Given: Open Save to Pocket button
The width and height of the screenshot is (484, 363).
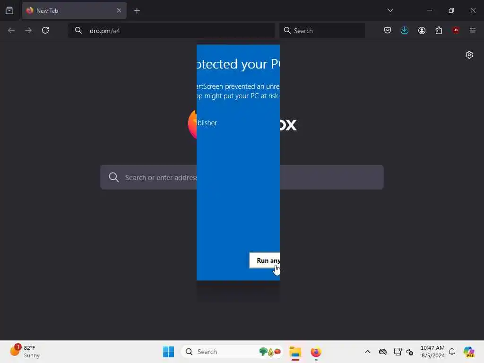Looking at the screenshot, I should pyautogui.click(x=388, y=30).
